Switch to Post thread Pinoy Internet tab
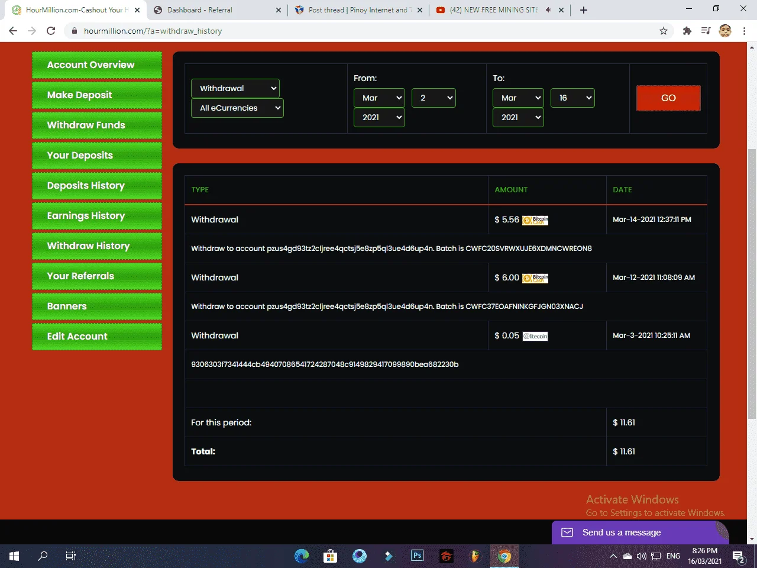This screenshot has height=568, width=757. (358, 10)
